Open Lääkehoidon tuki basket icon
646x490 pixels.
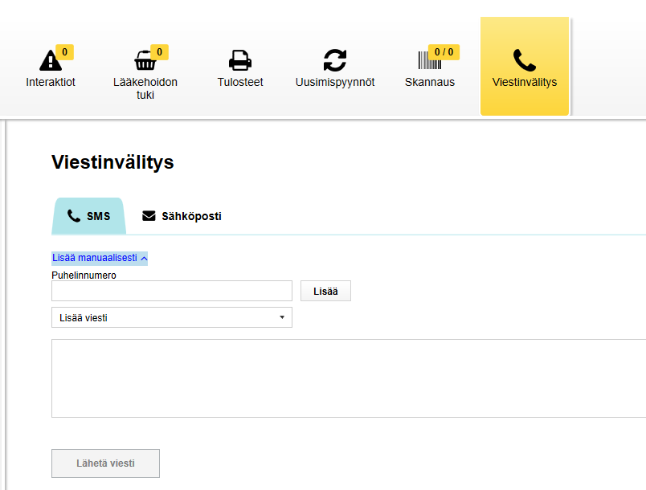[x=145, y=60]
